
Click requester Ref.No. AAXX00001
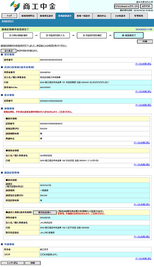[x=45, y=87]
